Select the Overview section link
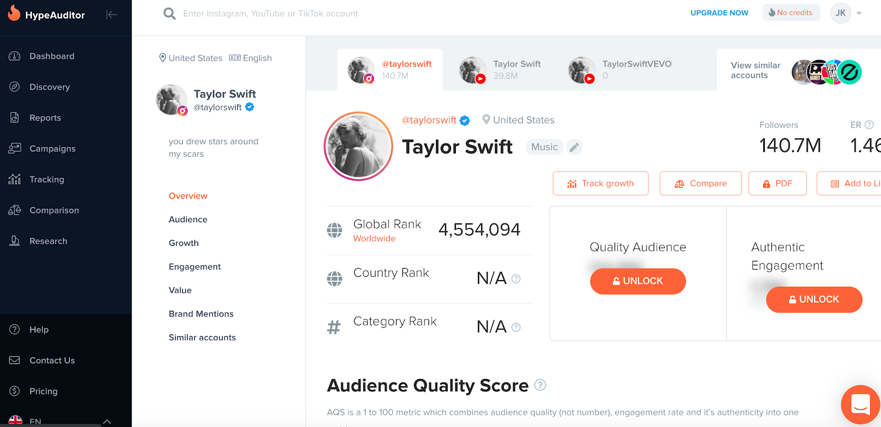 click(188, 196)
